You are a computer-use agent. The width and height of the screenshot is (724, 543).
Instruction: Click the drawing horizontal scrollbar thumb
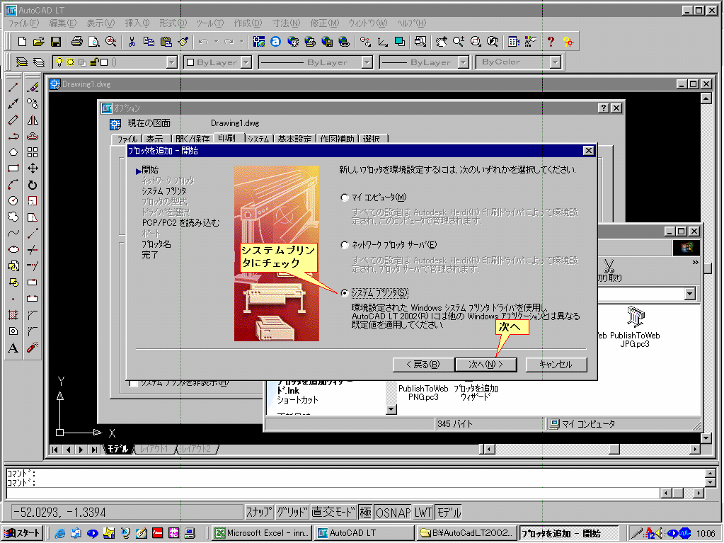coord(614,450)
